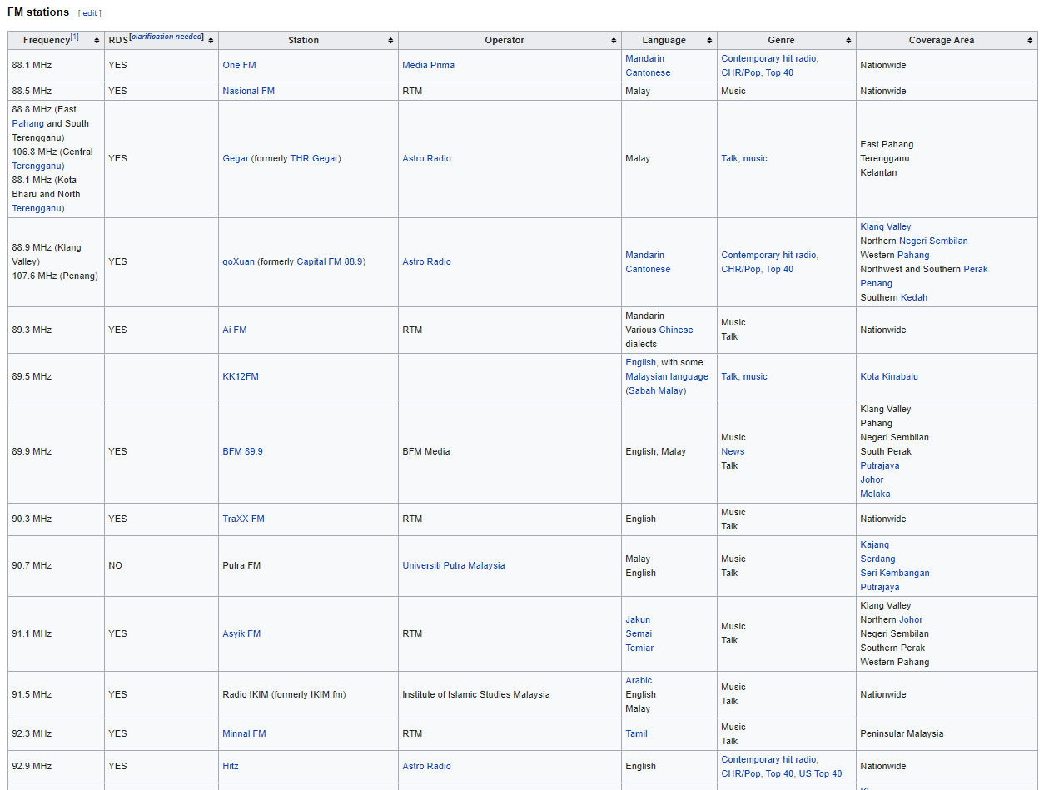The width and height of the screenshot is (1044, 790).
Task: Open Astro Radio in the goXuan row
Action: click(x=426, y=262)
